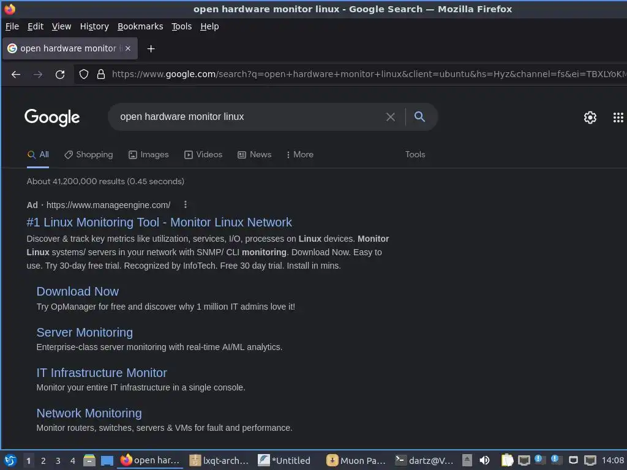The height and width of the screenshot is (470, 627).
Task: Open the tracking protection shield panel
Action: pos(83,74)
